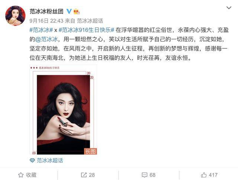Open the #范冰冰# hashtag topic

point(41,30)
